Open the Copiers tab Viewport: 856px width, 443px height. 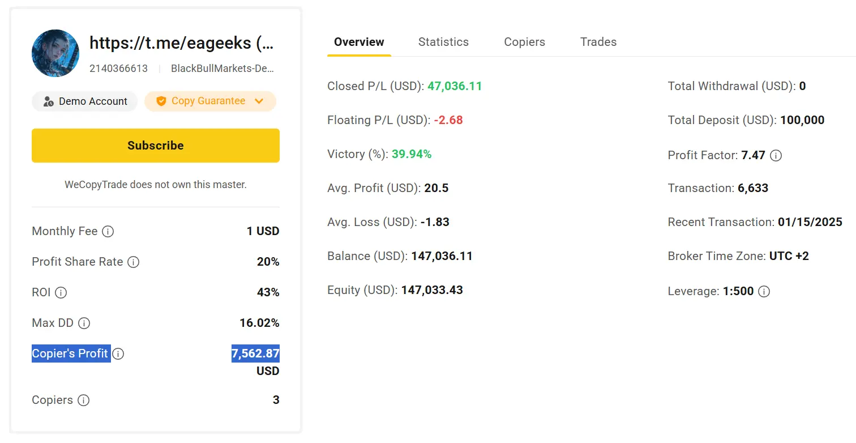[x=524, y=42]
